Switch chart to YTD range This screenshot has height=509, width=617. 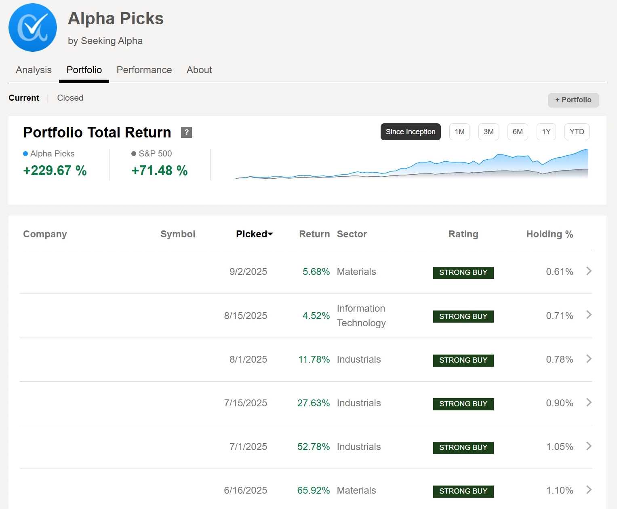[x=577, y=132]
